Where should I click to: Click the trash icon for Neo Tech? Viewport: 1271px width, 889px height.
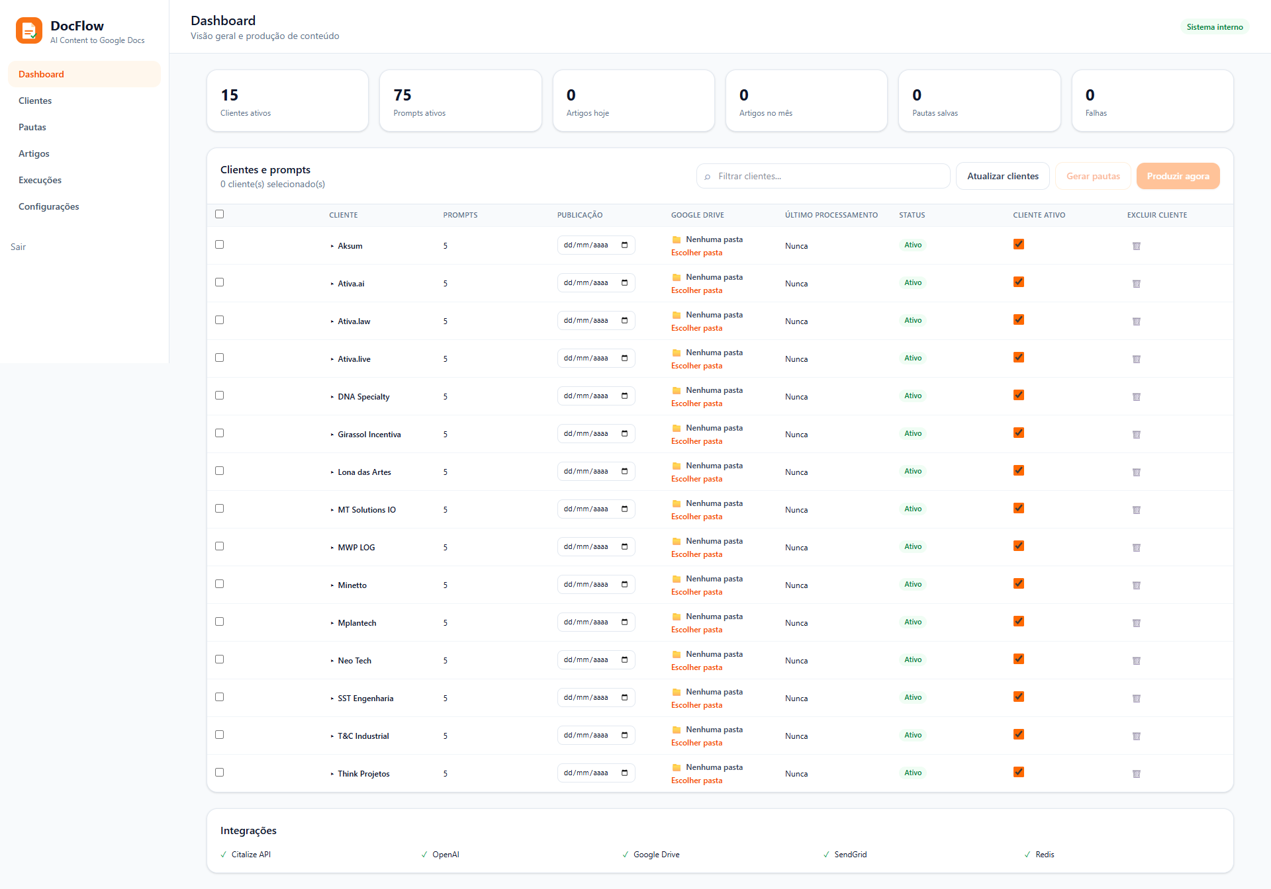point(1136,661)
